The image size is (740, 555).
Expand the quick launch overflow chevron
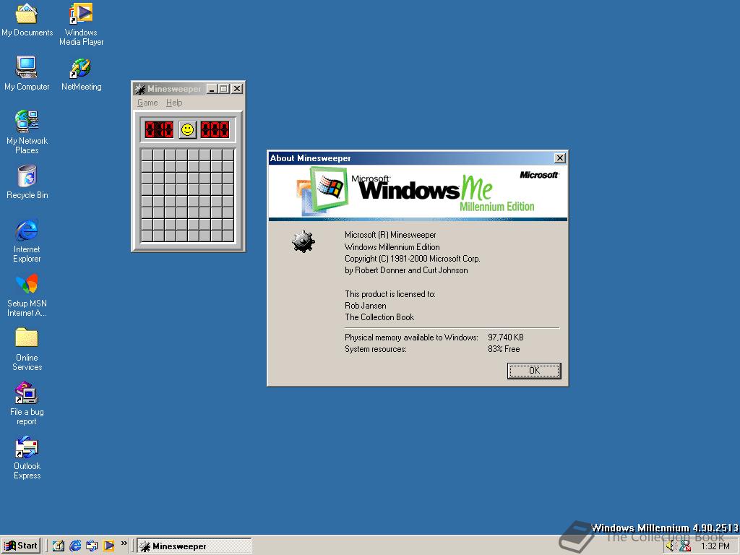(x=124, y=543)
